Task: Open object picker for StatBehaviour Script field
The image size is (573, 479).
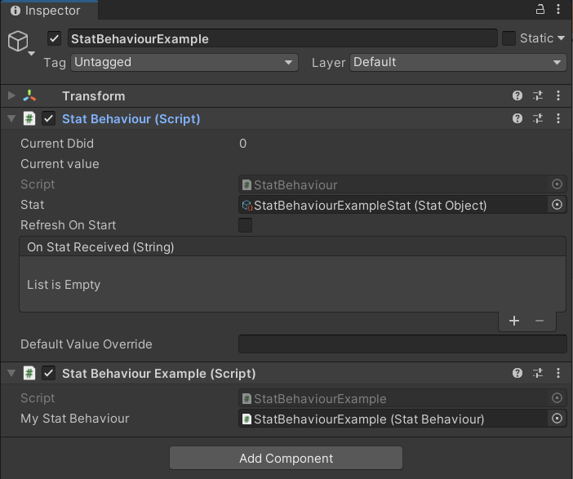Action: tap(557, 184)
